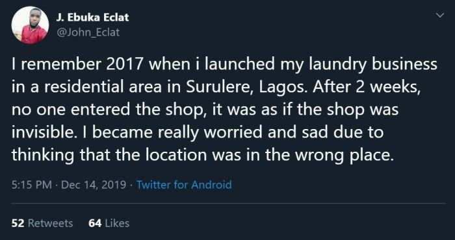Click the tweet's first line mentioning 2017

(224, 65)
